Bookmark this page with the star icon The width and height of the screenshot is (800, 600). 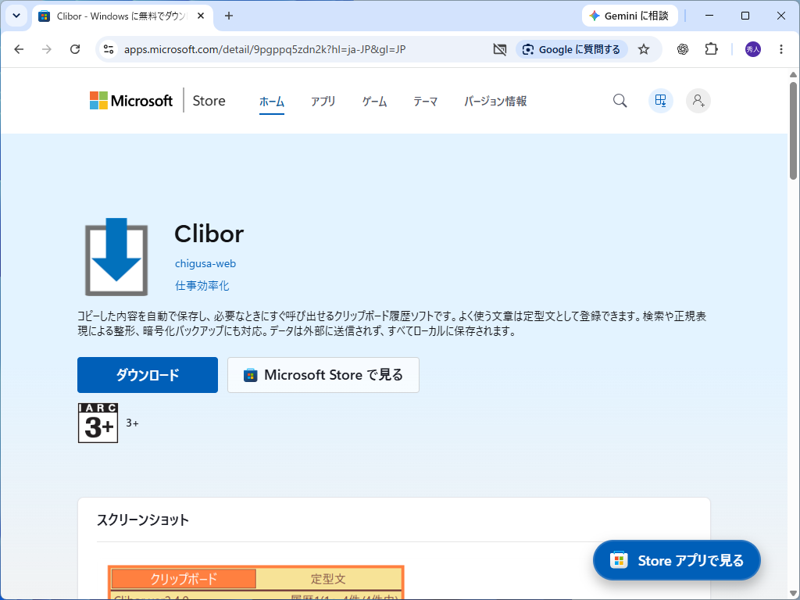(644, 49)
